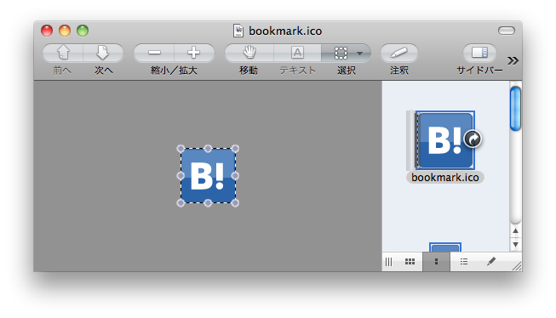The height and width of the screenshot is (318, 556).
Task: Click the sidebar scrollbar thumb
Action: tap(515, 109)
